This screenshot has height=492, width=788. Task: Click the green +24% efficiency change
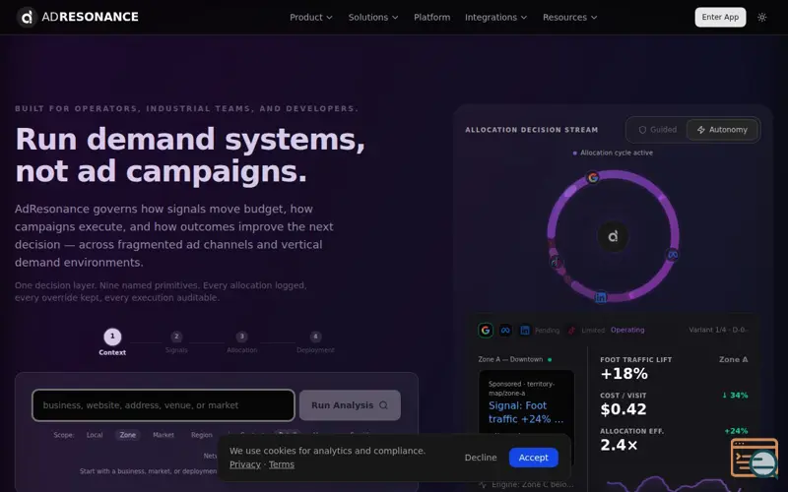coord(736,431)
